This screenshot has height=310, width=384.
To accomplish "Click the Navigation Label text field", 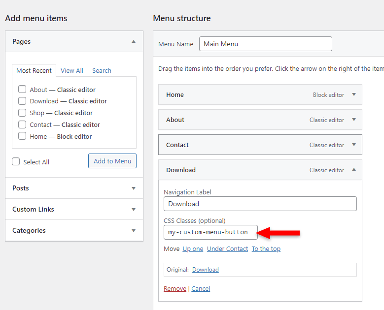I will (x=260, y=204).
